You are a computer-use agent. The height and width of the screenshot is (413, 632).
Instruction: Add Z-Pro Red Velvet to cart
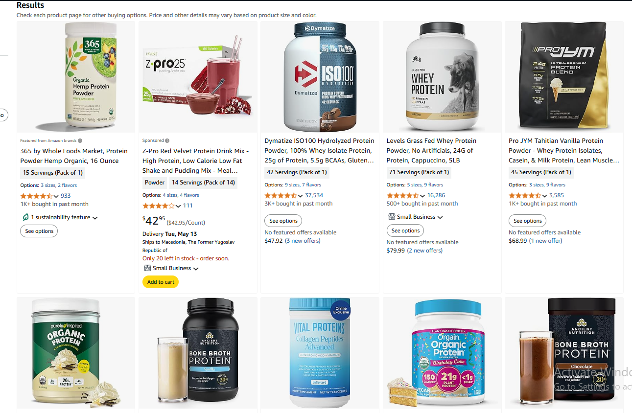pos(161,282)
